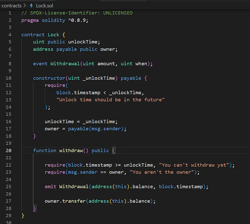Click line number 20 in the gutter

(x=8, y=150)
